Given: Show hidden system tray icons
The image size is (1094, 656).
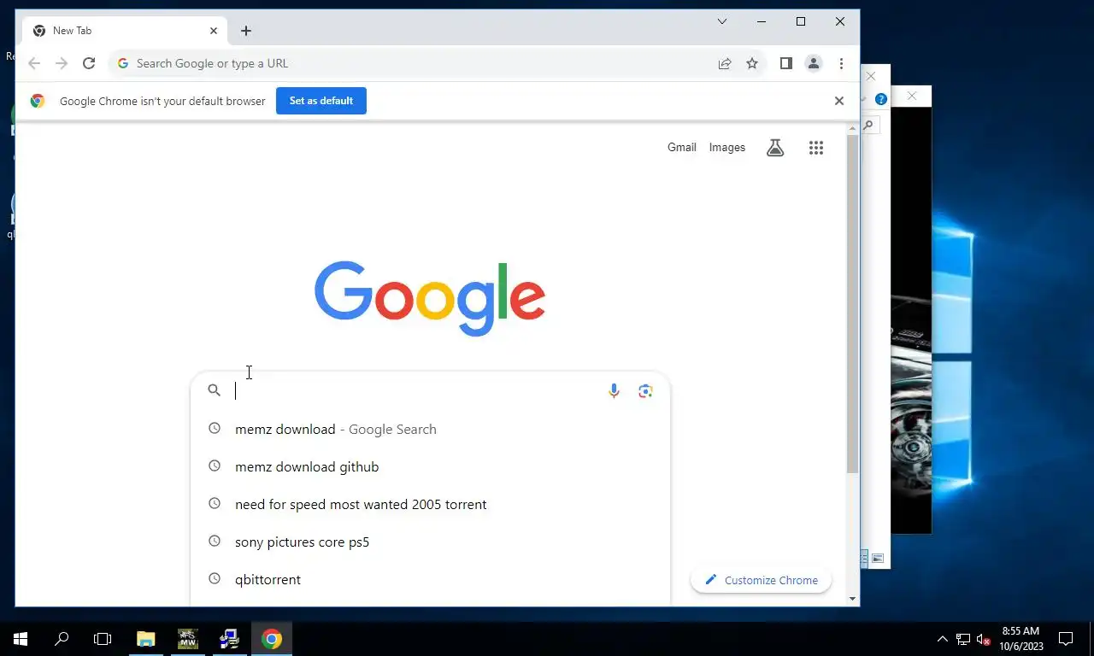Looking at the screenshot, I should (943, 639).
